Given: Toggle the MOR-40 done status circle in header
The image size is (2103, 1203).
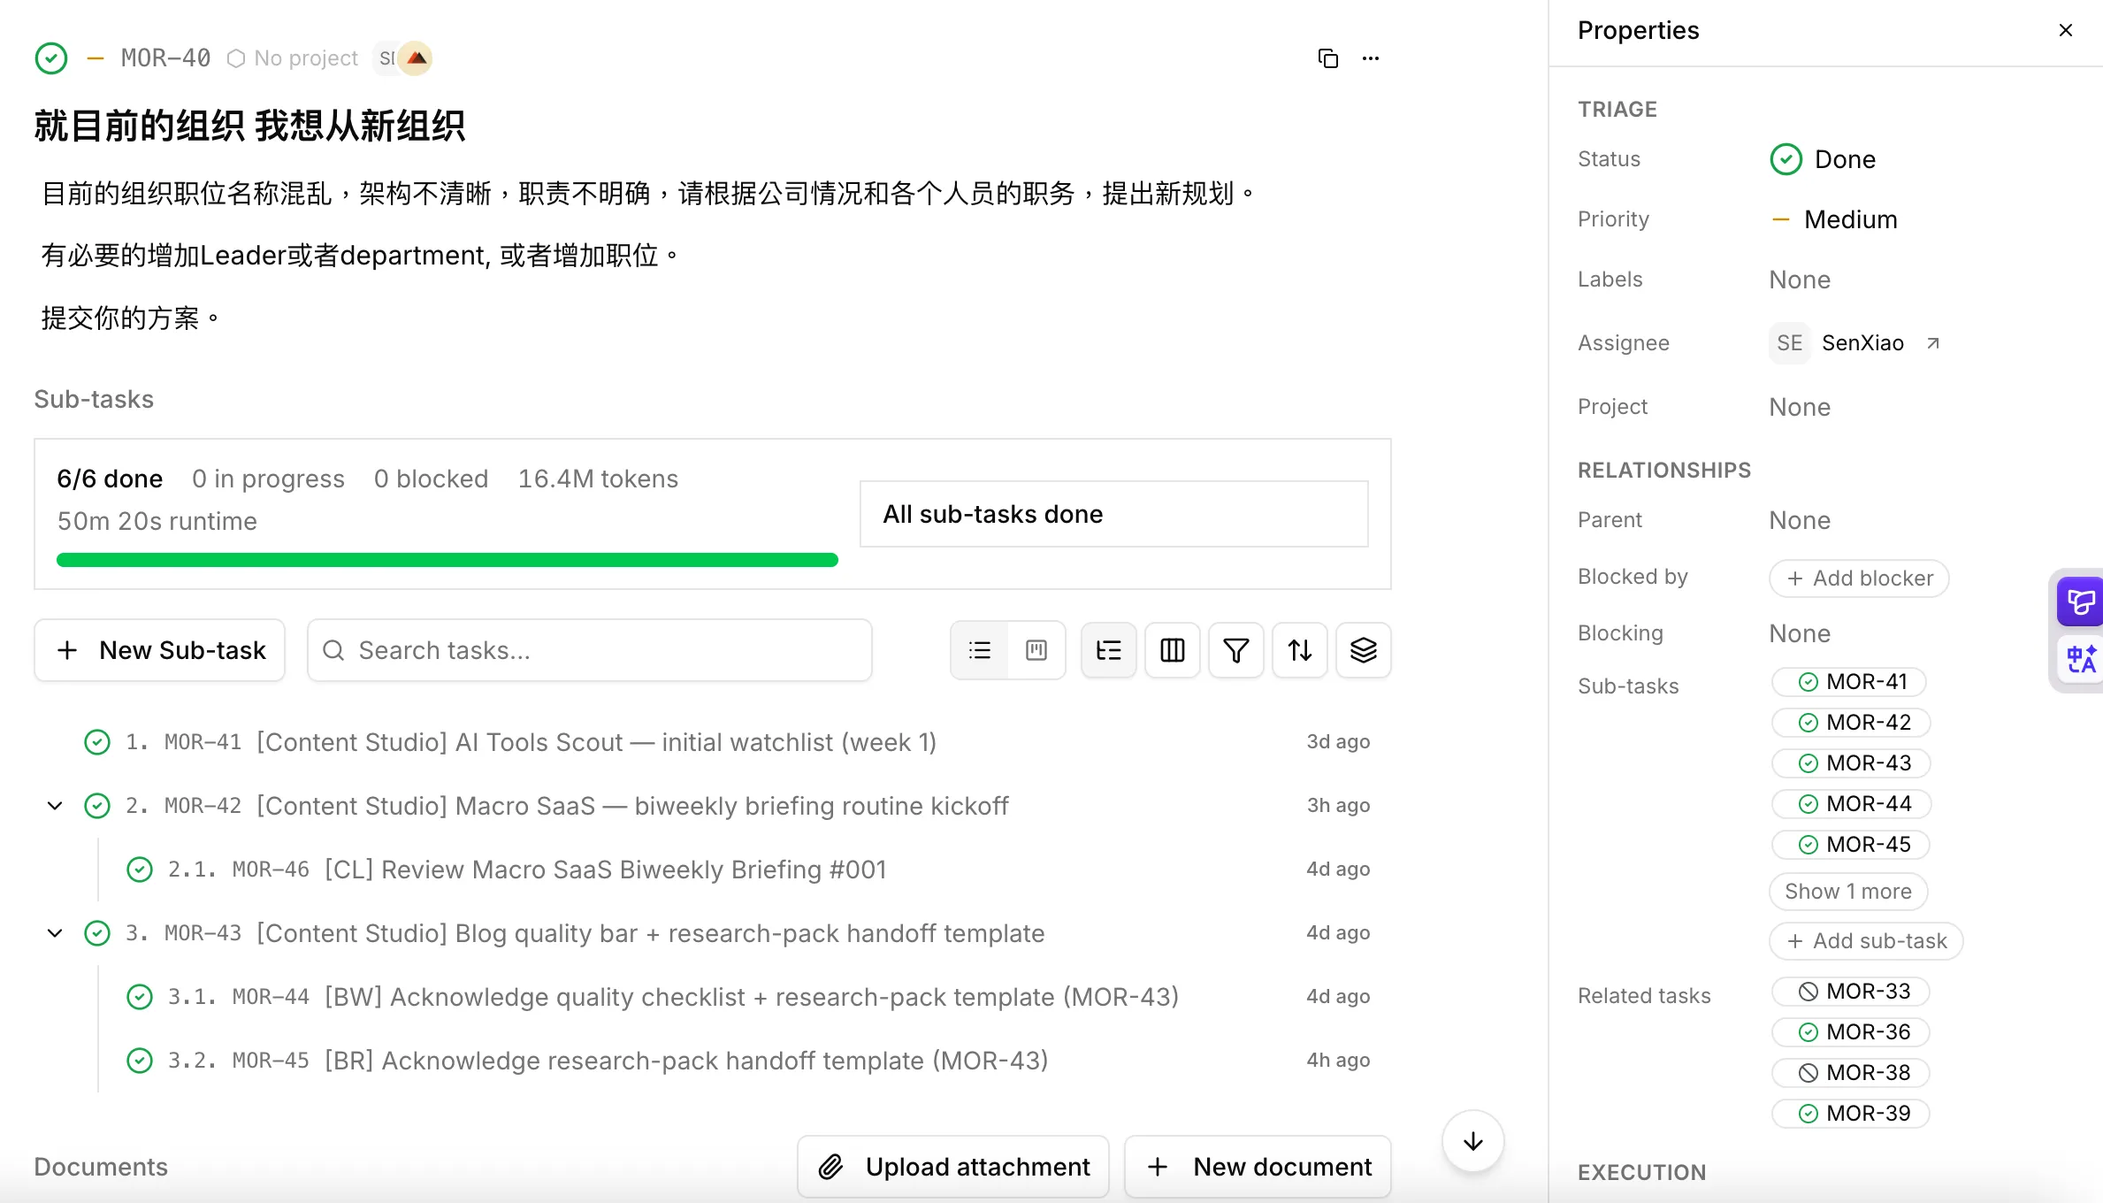Looking at the screenshot, I should pos(51,58).
